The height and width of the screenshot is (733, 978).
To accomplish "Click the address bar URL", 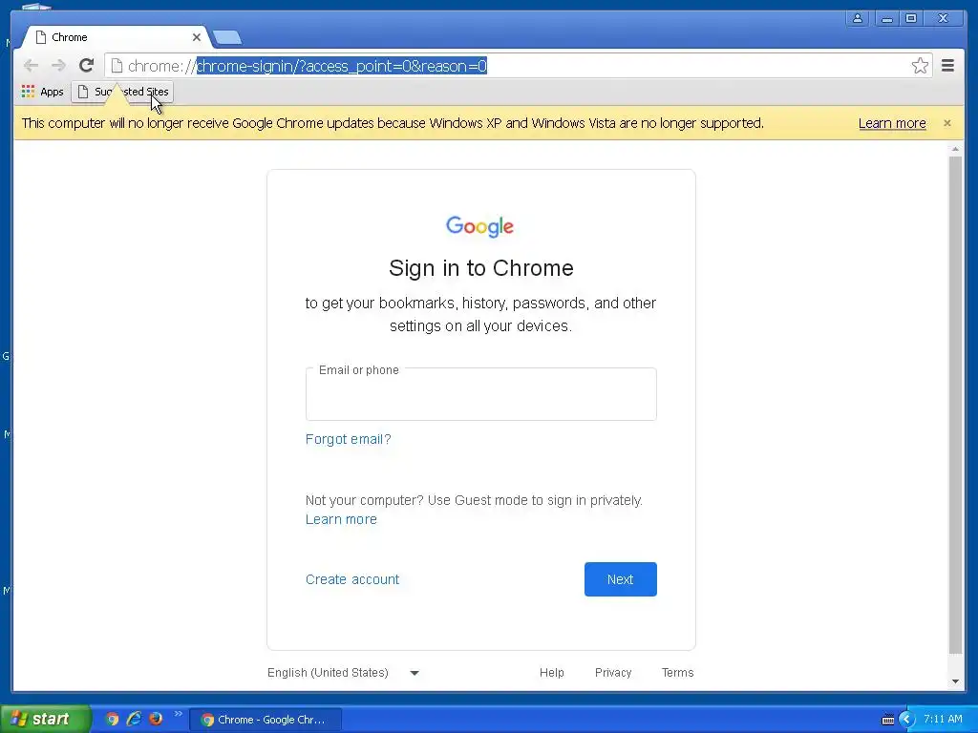I will (307, 66).
